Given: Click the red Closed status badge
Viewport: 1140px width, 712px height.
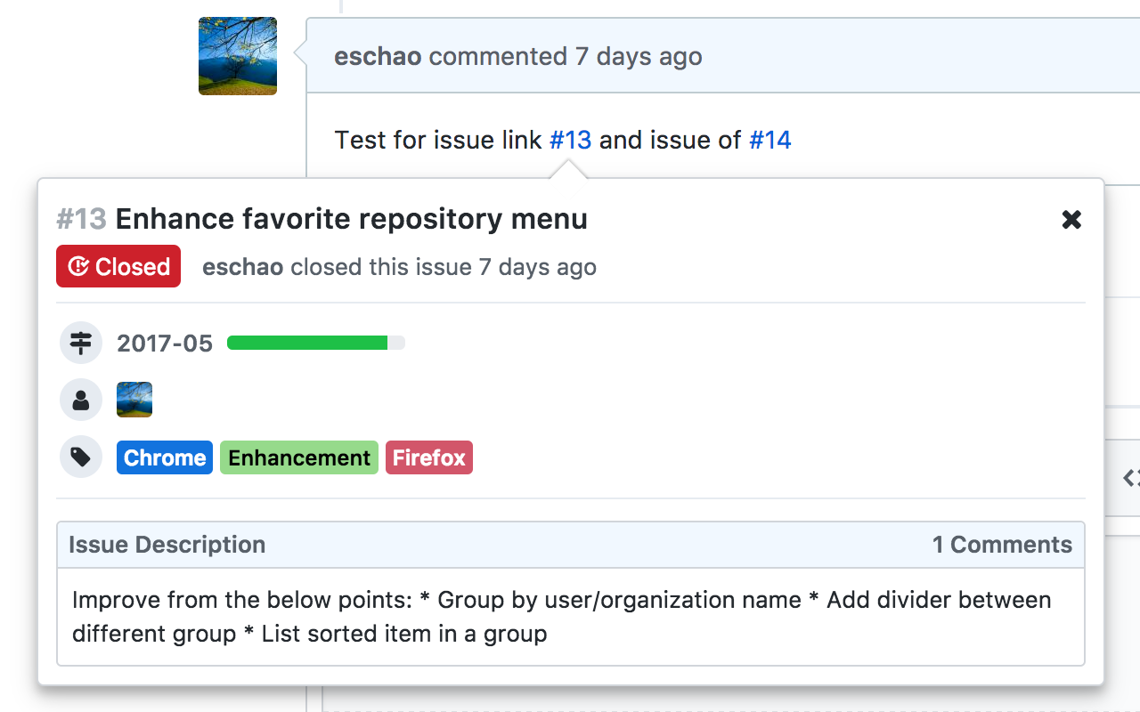Looking at the screenshot, I should [x=118, y=266].
